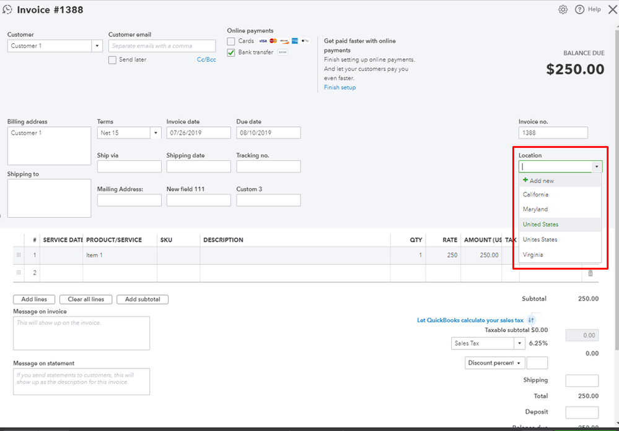
Task: Click the Invoice date field
Action: [198, 133]
